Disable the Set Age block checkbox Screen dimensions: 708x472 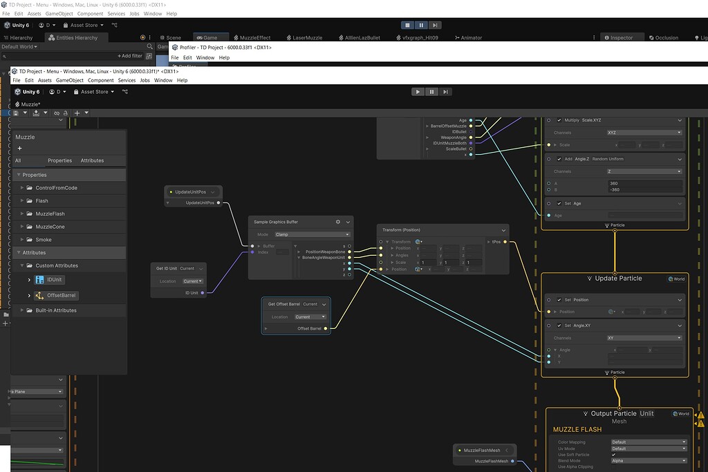coord(559,203)
